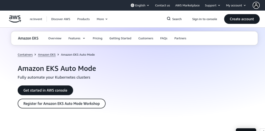
Task: Expand the Support dropdown menu
Action: point(212,5)
